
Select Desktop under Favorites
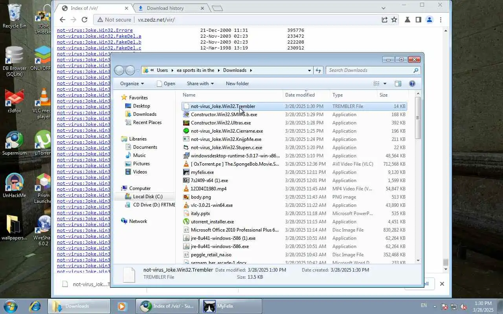141,106
